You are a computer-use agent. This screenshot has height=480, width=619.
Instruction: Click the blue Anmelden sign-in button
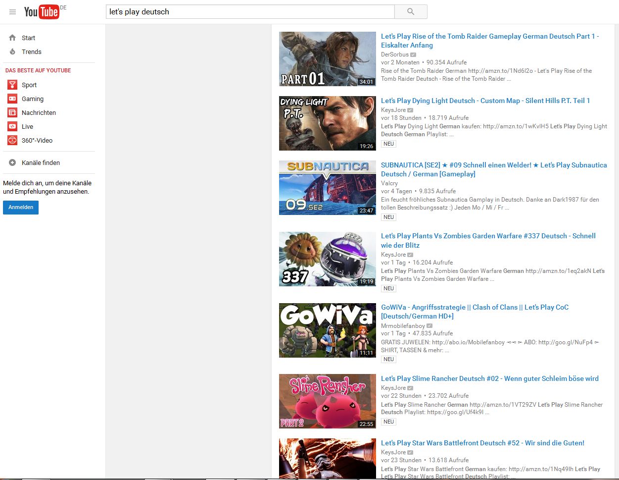(x=21, y=207)
